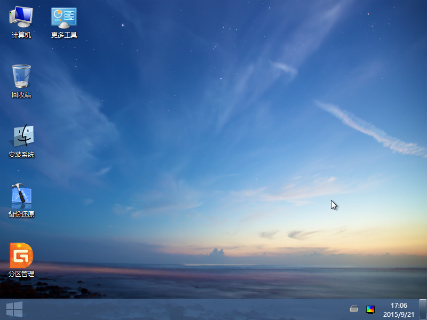The width and height of the screenshot is (427, 320).
Task: Click the 回收站 Recycle Bin icon
Action: click(x=21, y=76)
